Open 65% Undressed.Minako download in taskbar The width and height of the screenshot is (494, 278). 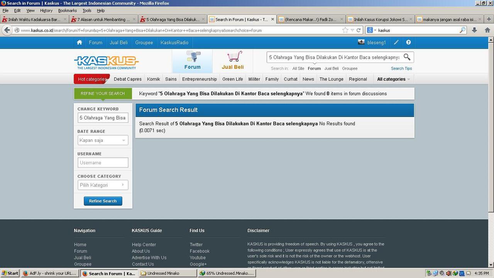click(x=227, y=273)
